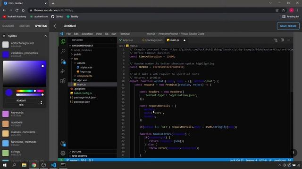The height and width of the screenshot is (169, 302).
Task: Click the split editor icon
Action: (x=282, y=40)
